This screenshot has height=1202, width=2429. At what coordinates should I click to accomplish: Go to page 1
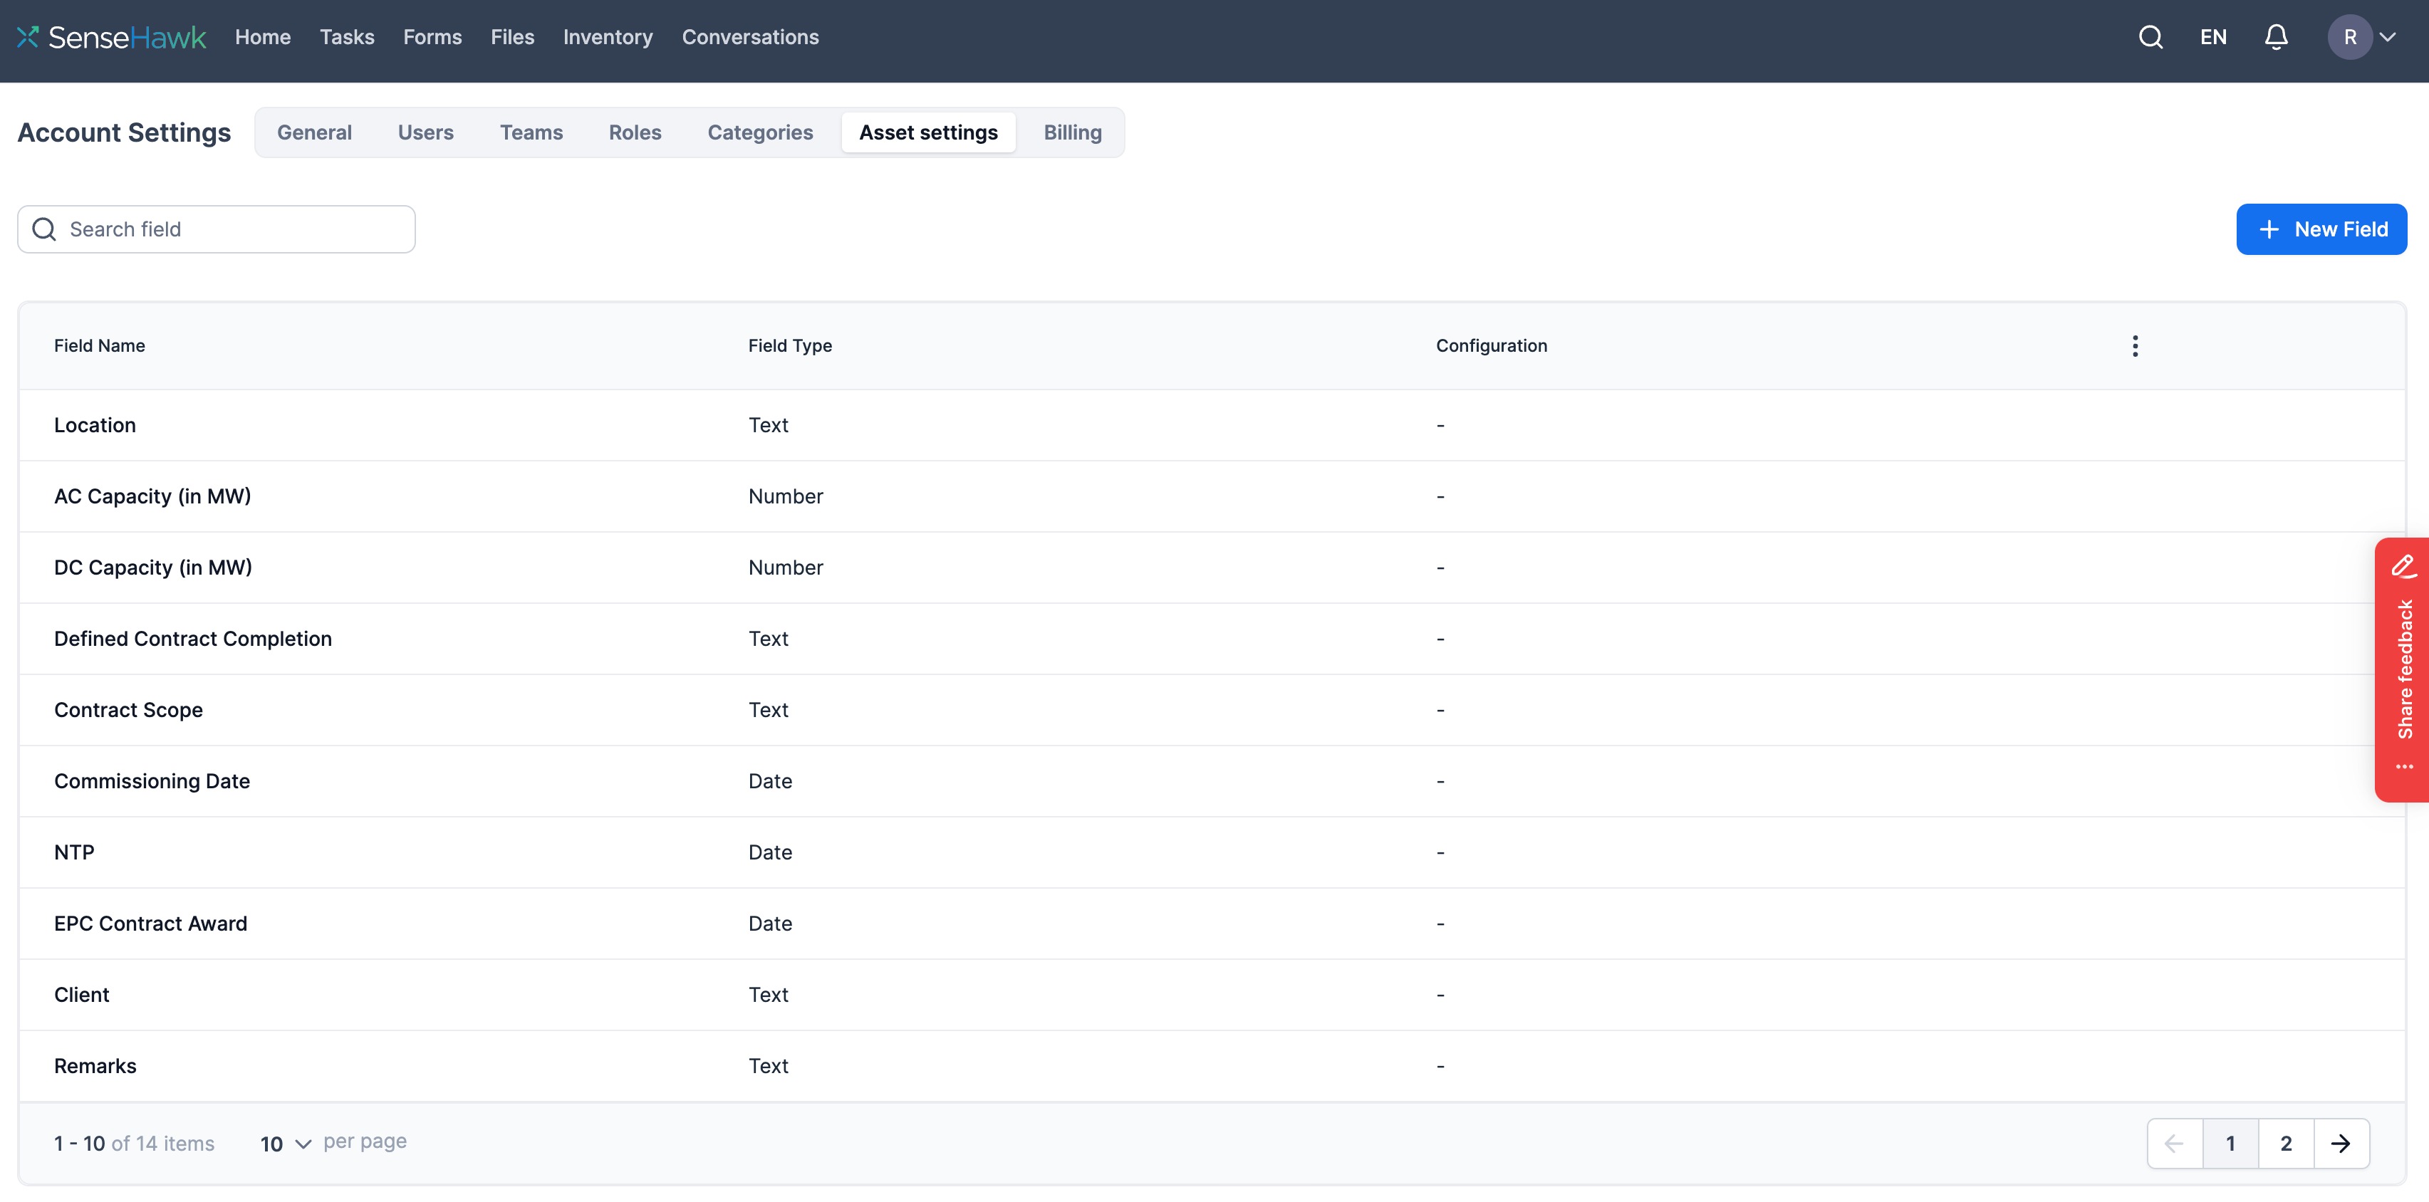click(2230, 1143)
